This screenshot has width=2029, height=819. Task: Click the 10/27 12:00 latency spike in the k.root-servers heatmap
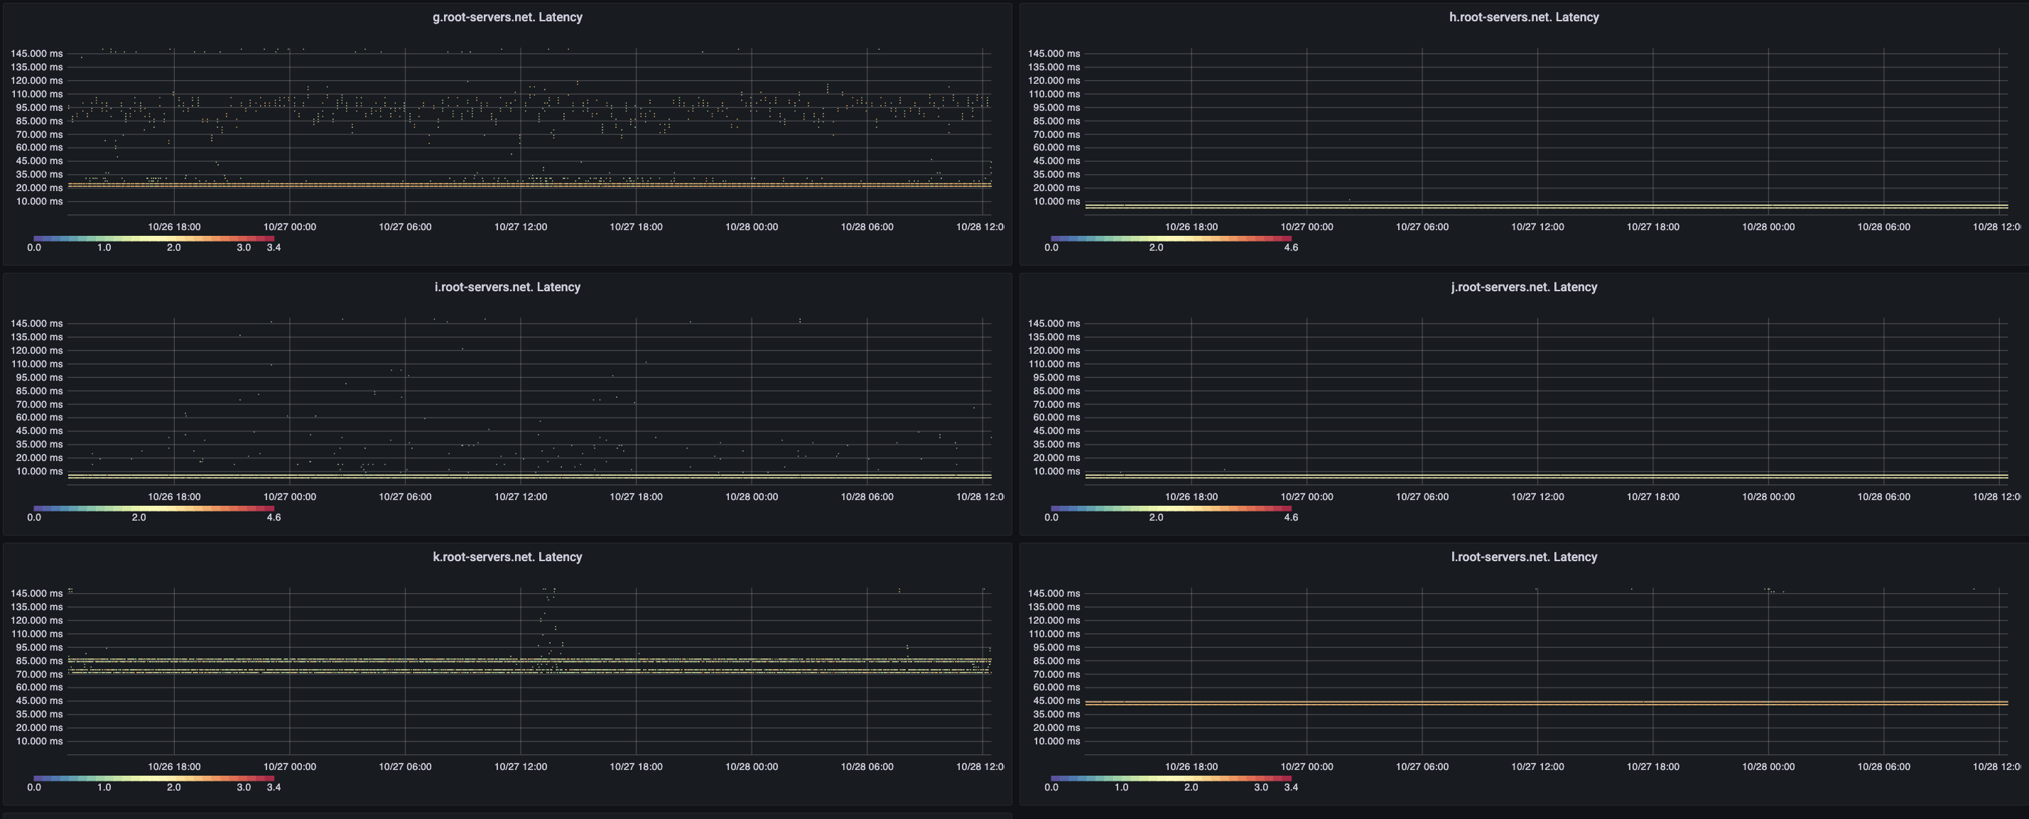[548, 622]
